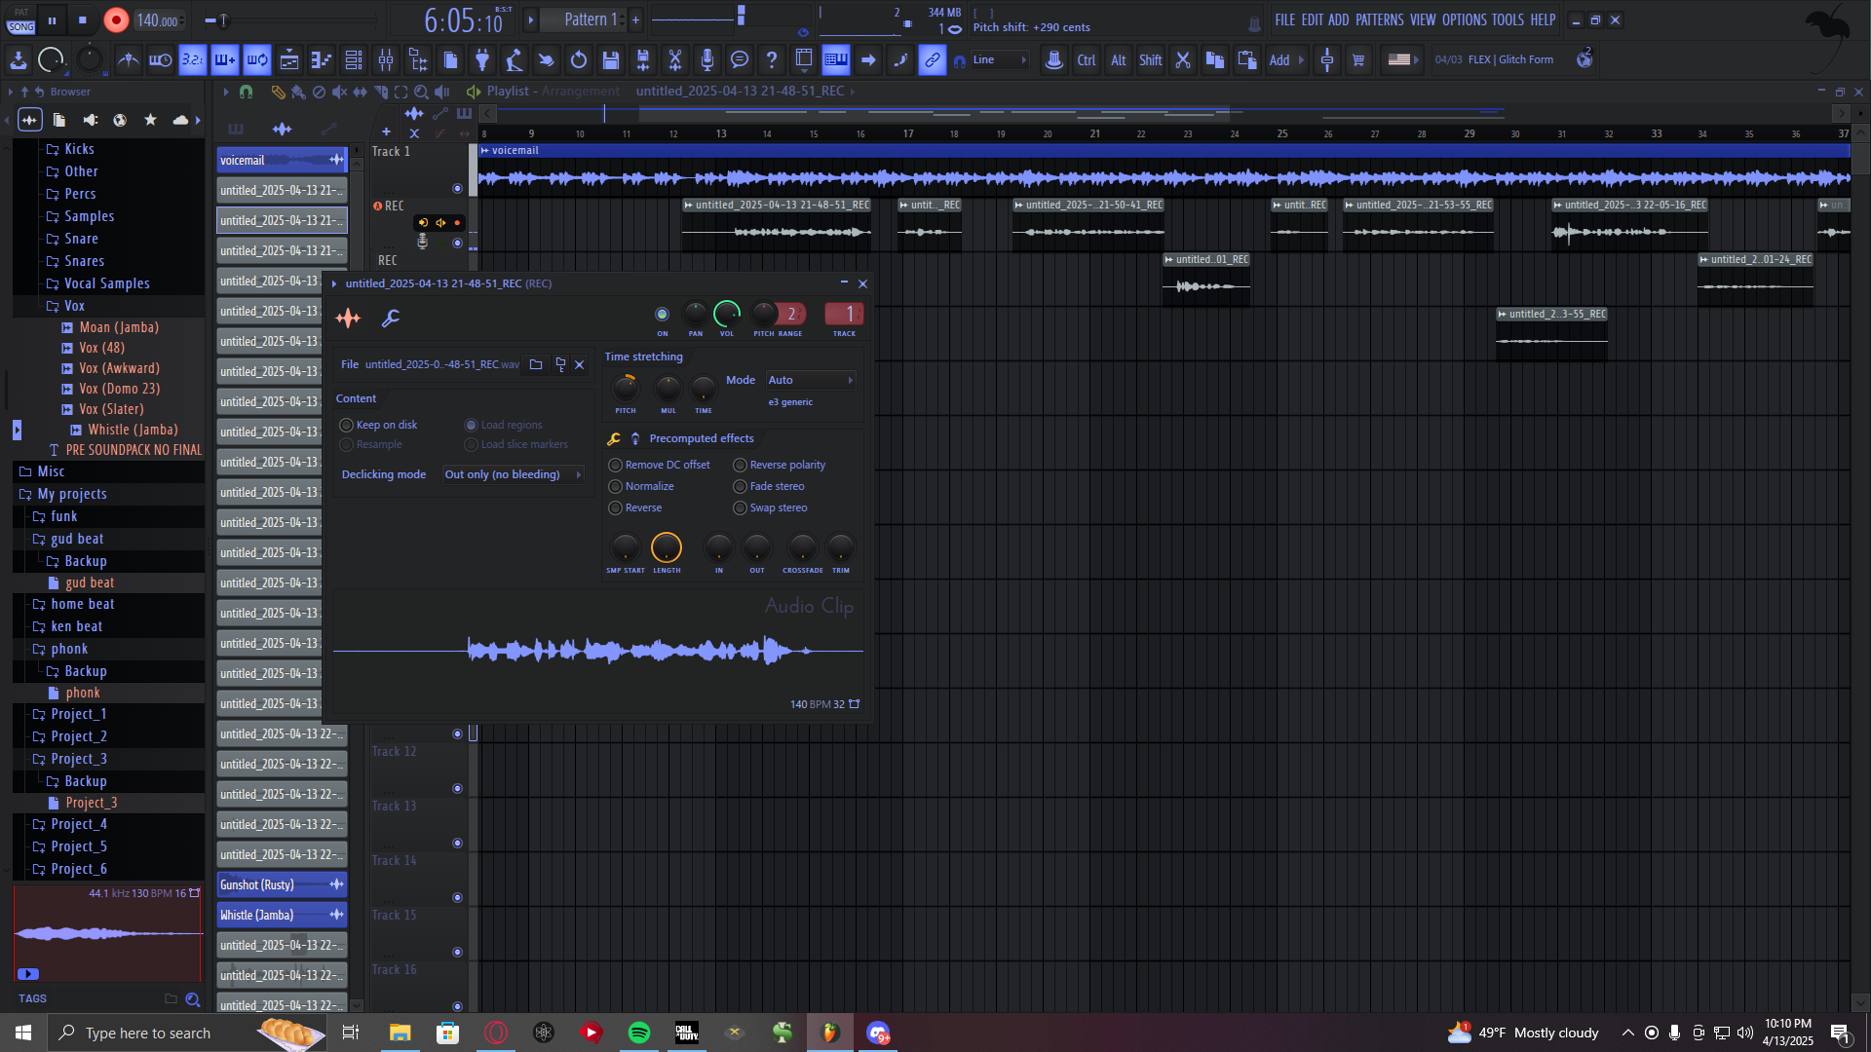Enable Normalize precomputed effect

click(x=616, y=487)
